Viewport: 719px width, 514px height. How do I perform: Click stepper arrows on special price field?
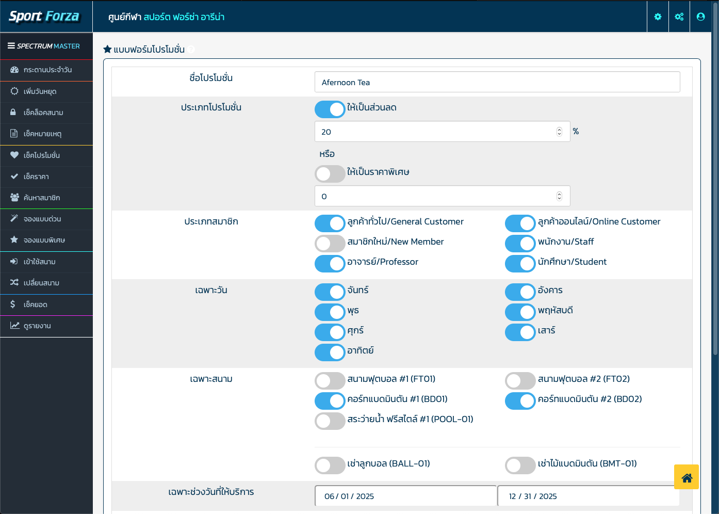pos(559,196)
